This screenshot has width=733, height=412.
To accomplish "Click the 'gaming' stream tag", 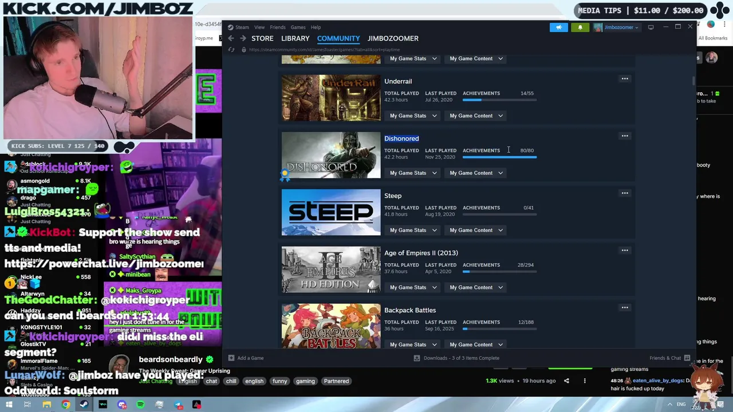I will (x=305, y=381).
